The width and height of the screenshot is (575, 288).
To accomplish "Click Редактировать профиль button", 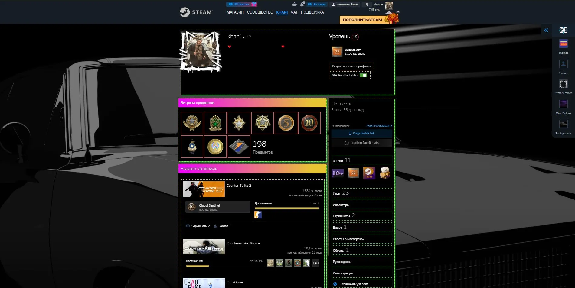I will (x=351, y=66).
